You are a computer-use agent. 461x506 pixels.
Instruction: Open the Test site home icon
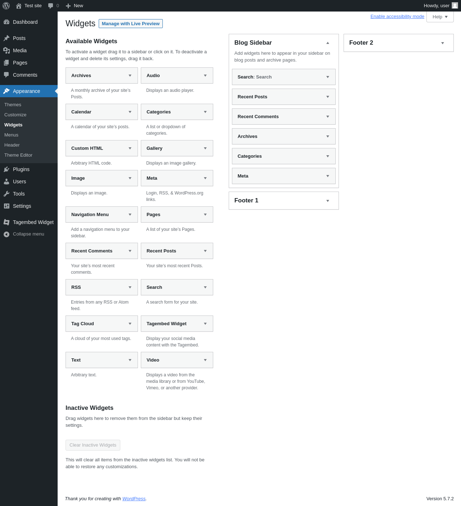pos(19,6)
